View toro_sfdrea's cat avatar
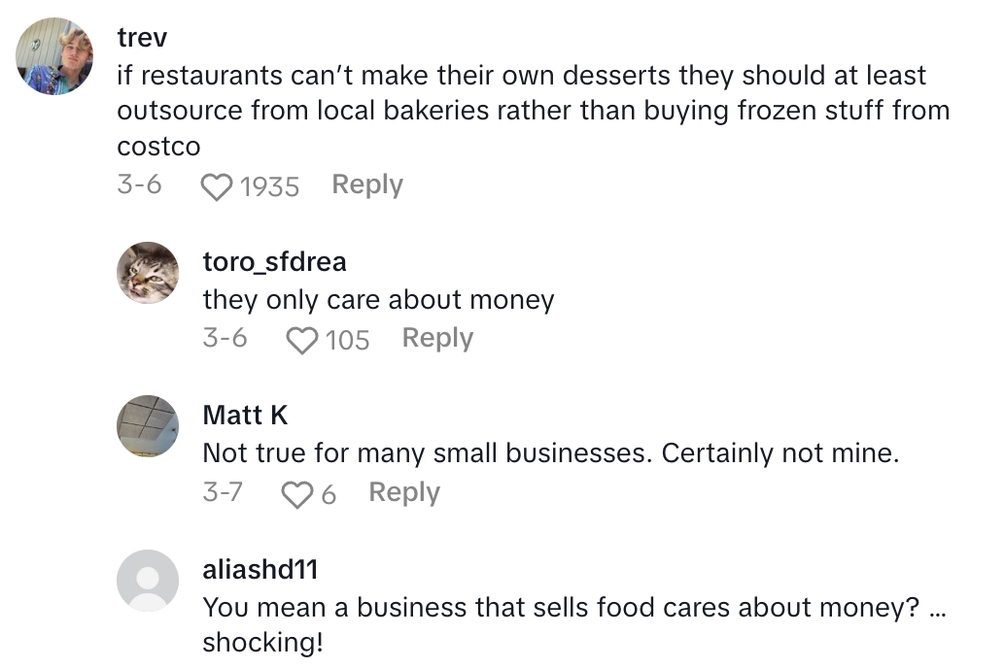This screenshot has height=668, width=1005. pyautogui.click(x=148, y=272)
